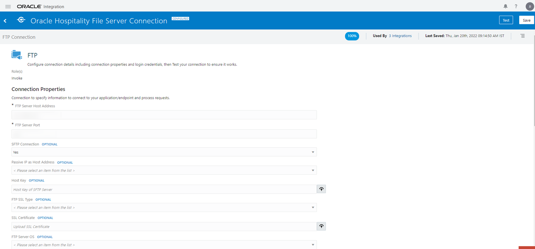Click the FTP adapter icon

17,55
